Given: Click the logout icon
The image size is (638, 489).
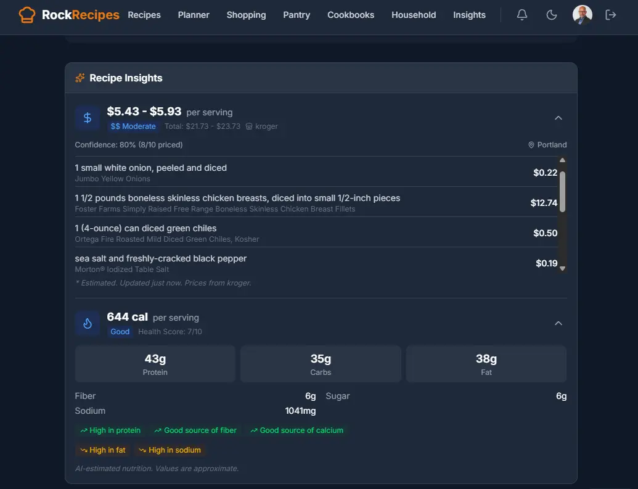Looking at the screenshot, I should 611,15.
